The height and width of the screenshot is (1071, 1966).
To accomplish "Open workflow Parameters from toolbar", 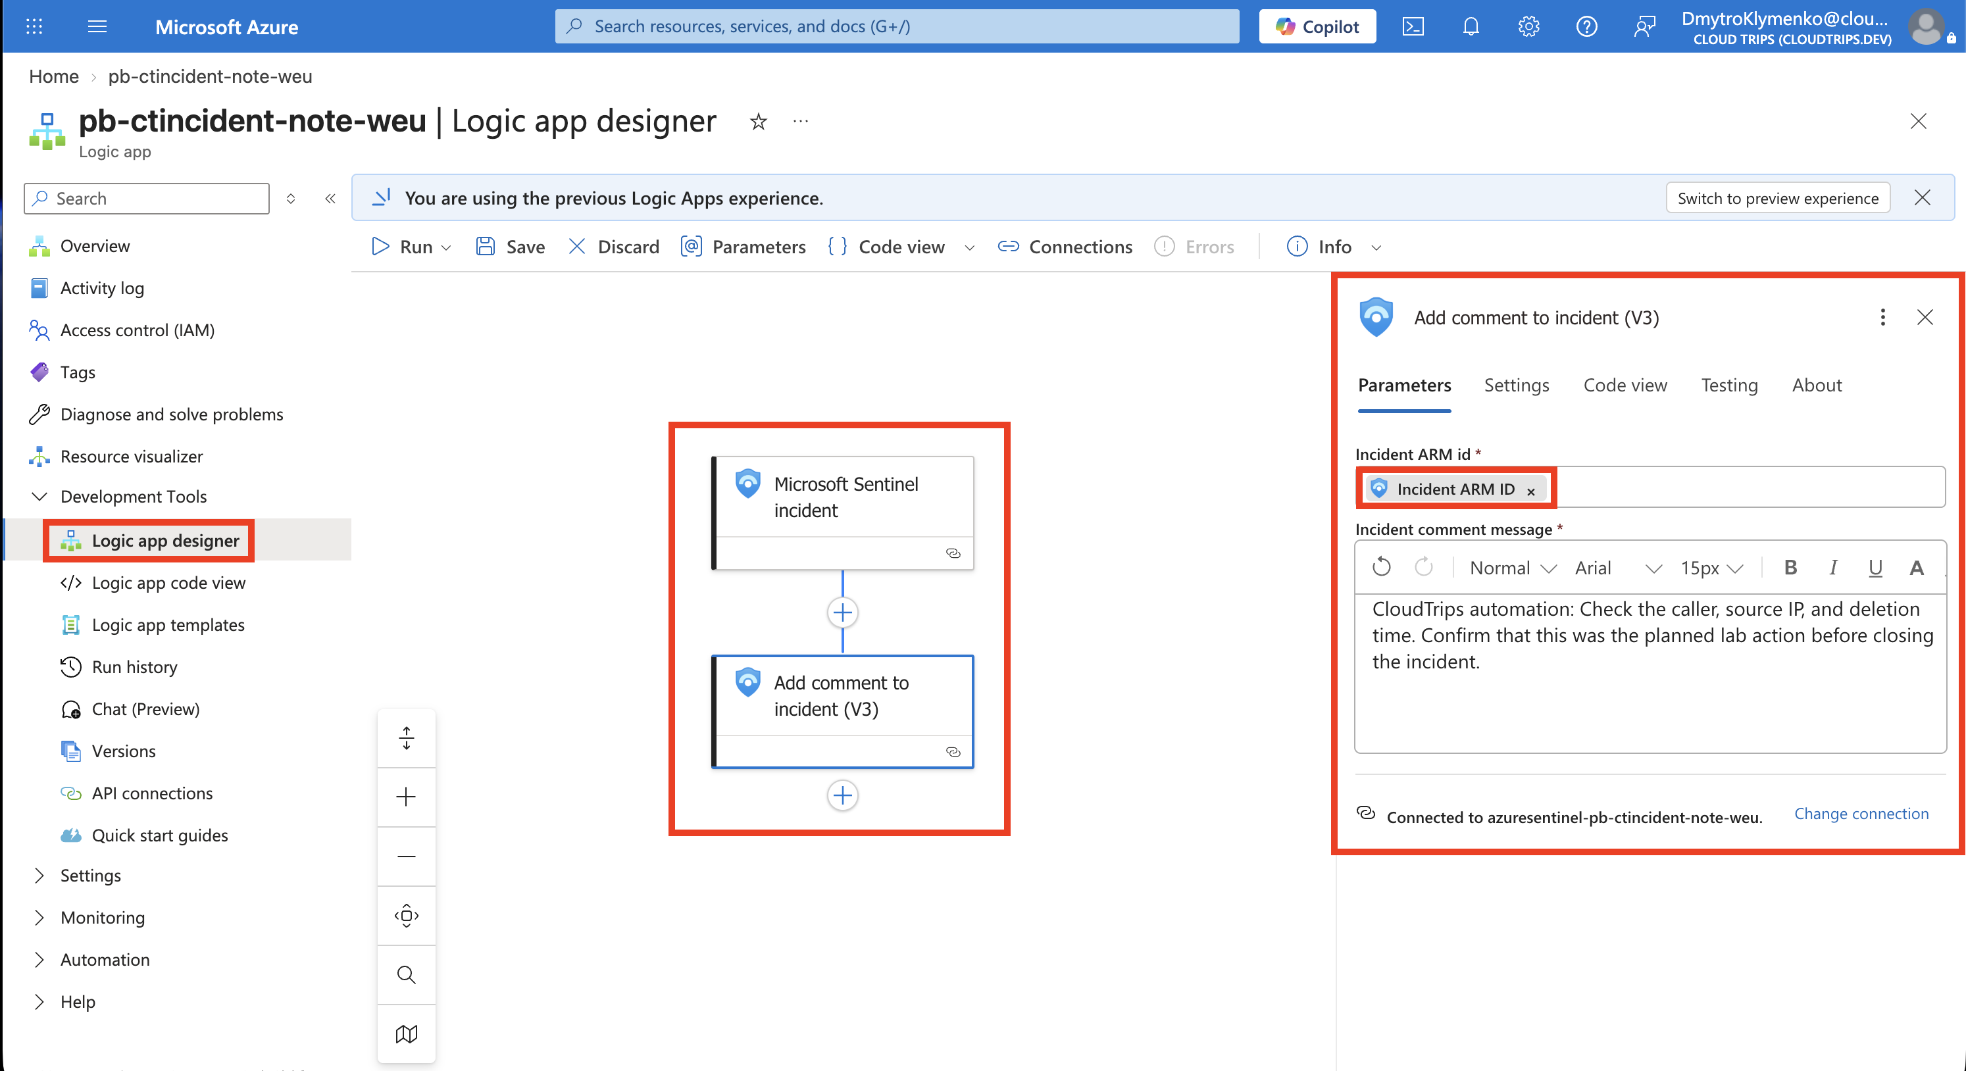I will 744,247.
